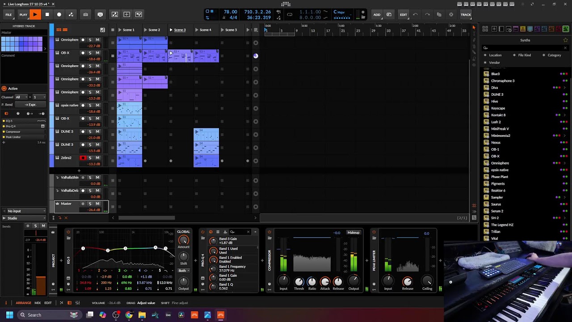The width and height of the screenshot is (572, 322).
Task: Click the orange Play transport button
Action: point(35,15)
